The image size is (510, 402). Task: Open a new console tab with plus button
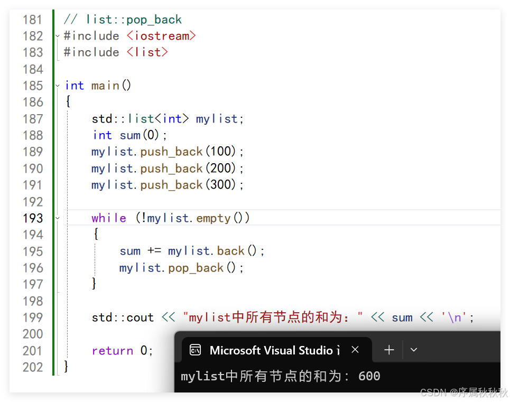click(389, 350)
